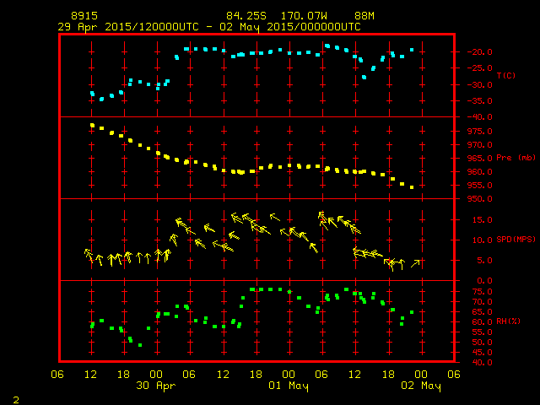Click the start time 29 Apr 2015/120000UTC
540x405 pixels.
pyautogui.click(x=128, y=27)
